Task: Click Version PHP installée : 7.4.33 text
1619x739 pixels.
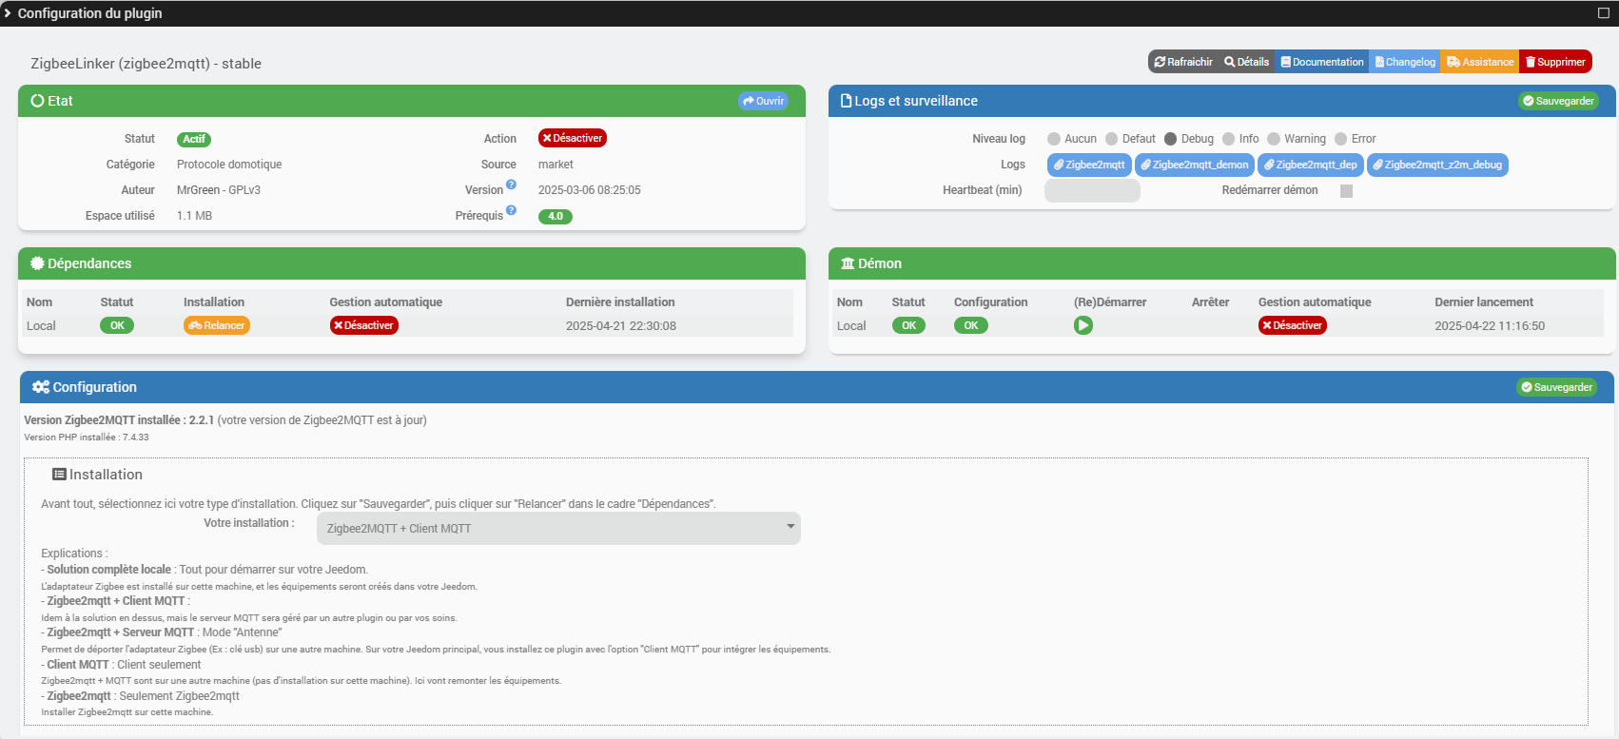Action: [87, 438]
